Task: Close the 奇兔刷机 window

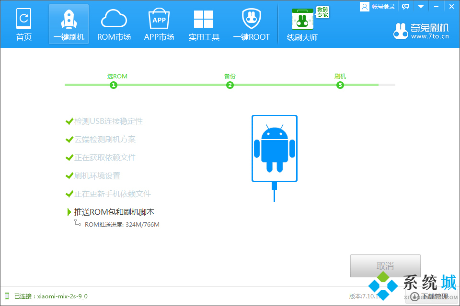Action: tap(451, 6)
